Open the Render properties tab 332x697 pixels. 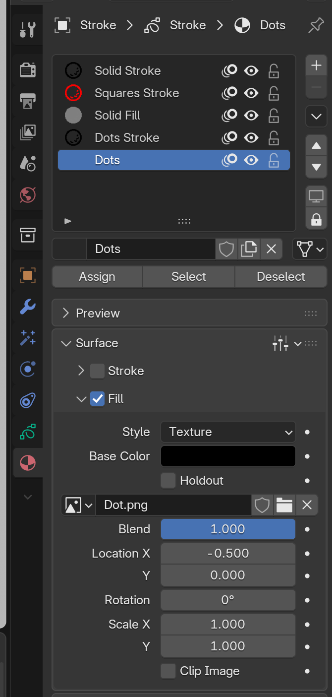coord(27,70)
